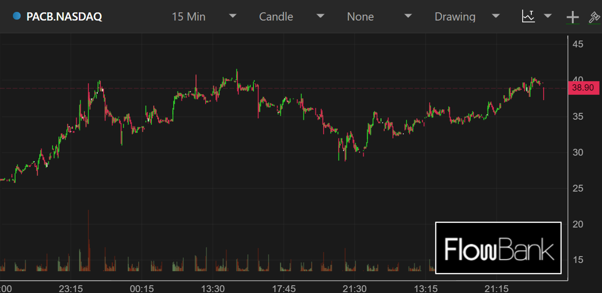The width and height of the screenshot is (602, 293).
Task: Click the gavel trade icon
Action: tap(594, 17)
